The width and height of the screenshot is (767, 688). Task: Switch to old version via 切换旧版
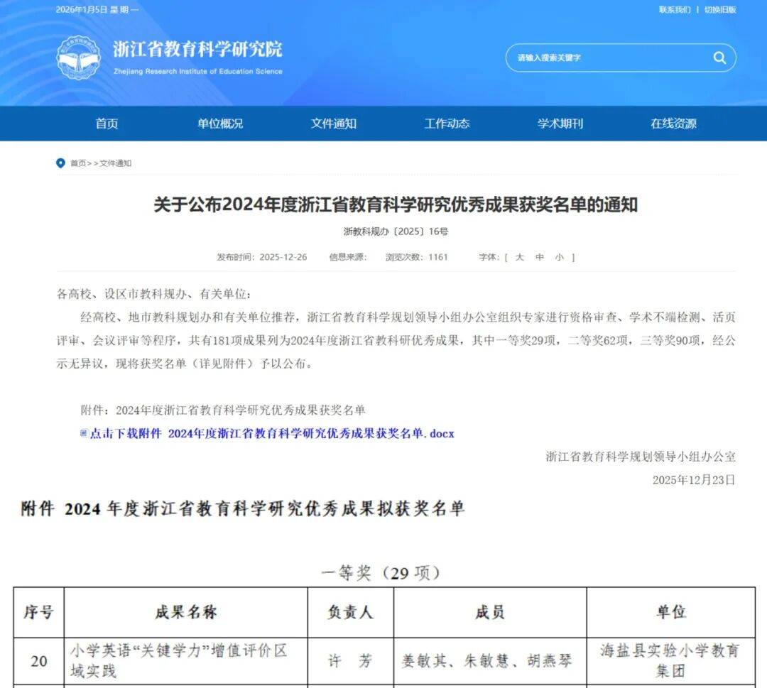[x=719, y=9]
